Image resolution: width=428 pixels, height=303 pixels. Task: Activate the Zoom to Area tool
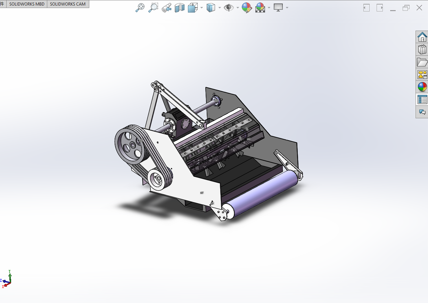[x=153, y=8]
